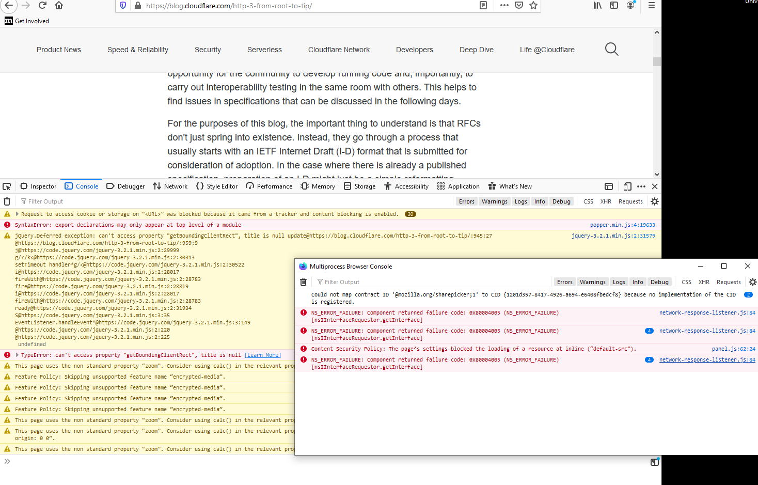
Task: Clear the Web Console output with trash icon
Action: (7, 201)
